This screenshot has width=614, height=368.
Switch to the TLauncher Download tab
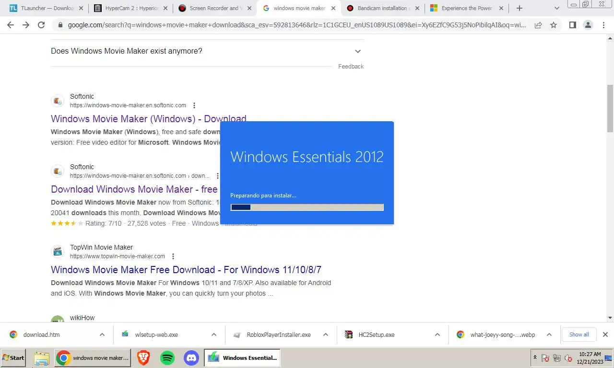46,8
